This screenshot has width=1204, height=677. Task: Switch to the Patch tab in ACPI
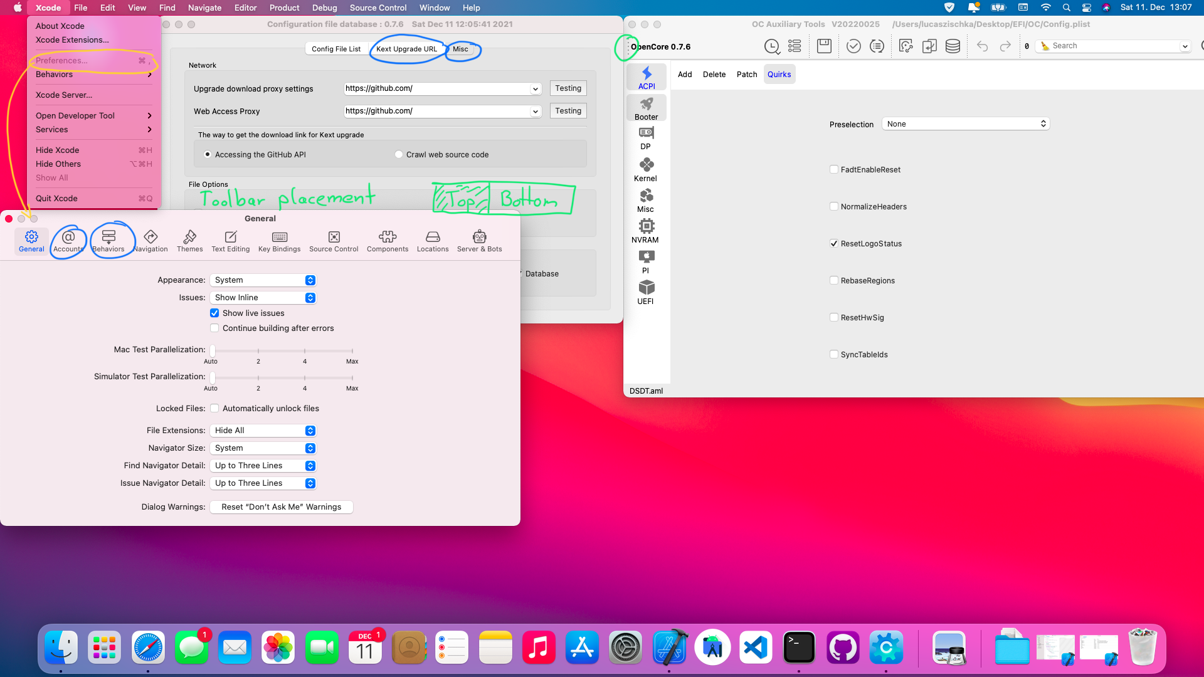[746, 74]
